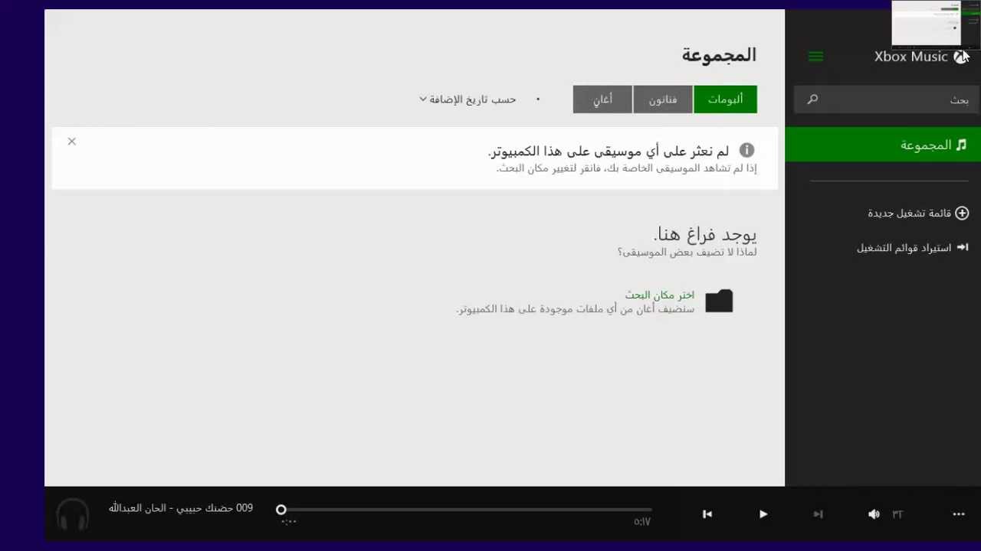The height and width of the screenshot is (551, 981).
Task: Click the search magnifier icon
Action: (812, 99)
